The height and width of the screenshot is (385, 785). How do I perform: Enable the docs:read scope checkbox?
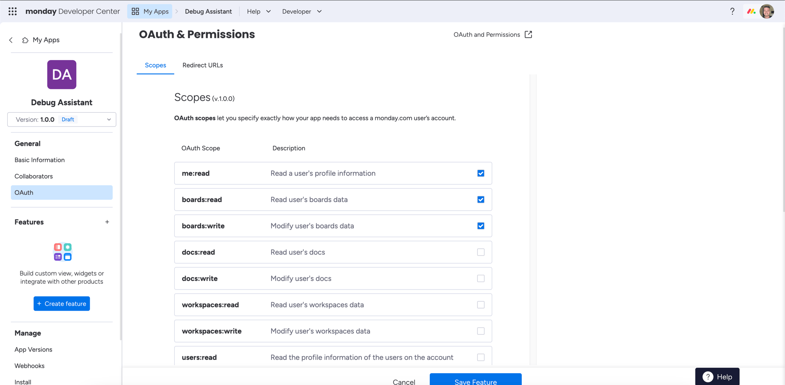481,252
